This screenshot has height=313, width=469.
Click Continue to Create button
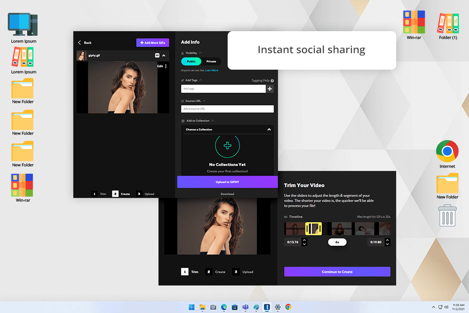[337, 272]
